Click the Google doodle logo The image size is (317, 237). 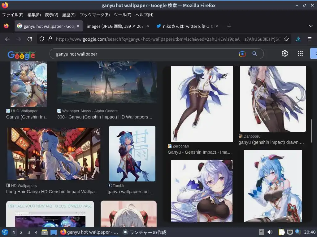pos(21,55)
